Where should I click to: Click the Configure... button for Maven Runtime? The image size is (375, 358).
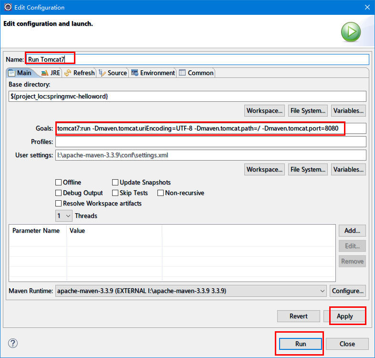348,291
